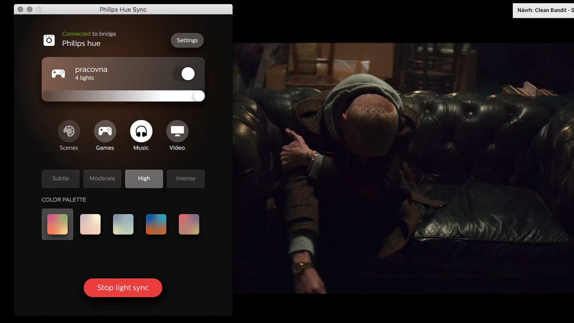Viewport: 574px width, 323px height.
Task: Set intensity to Subtle
Action: [x=61, y=179]
